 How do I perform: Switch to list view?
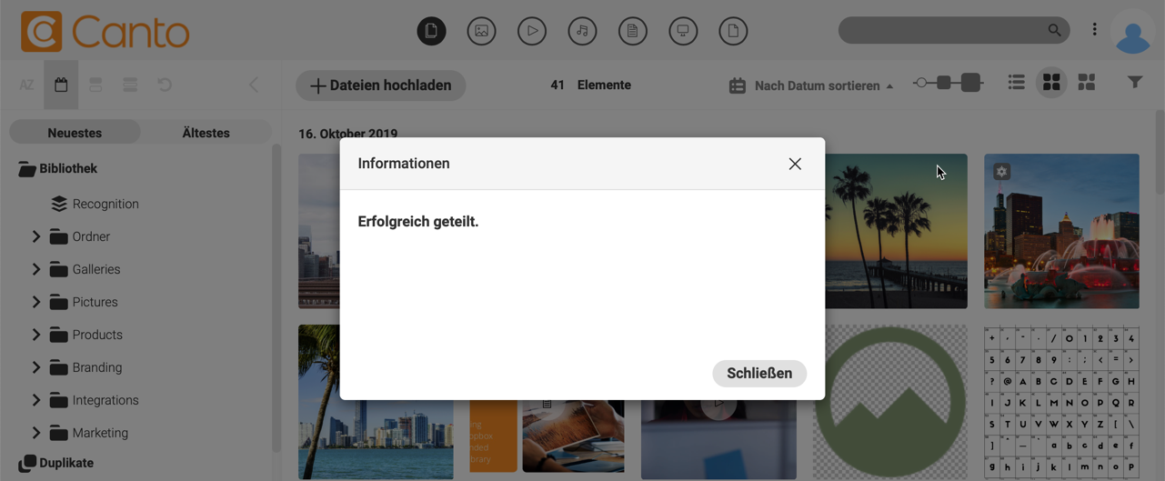click(x=1017, y=83)
